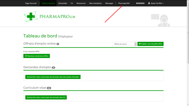Go to the PharmaproRH navigation link
This screenshot has height=106, width=189.
(x=124, y=3)
